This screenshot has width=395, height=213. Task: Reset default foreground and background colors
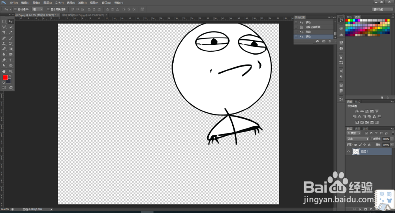click(x=4, y=82)
